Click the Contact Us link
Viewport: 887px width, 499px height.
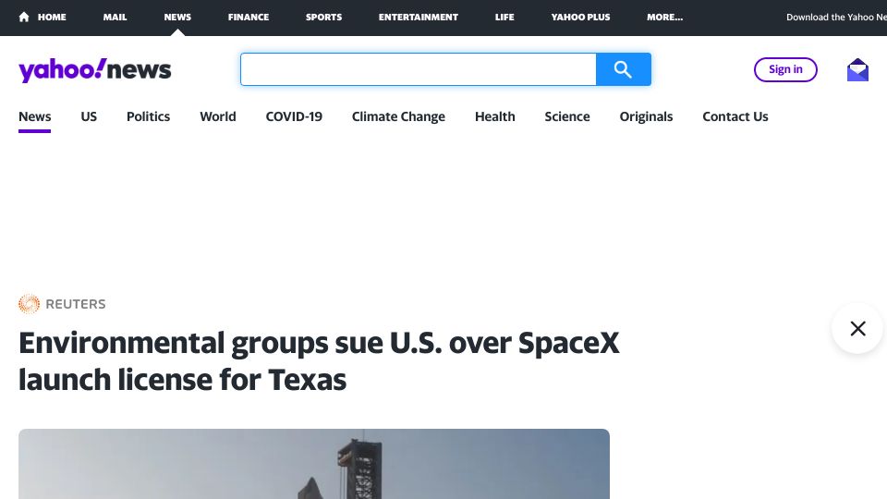pyautogui.click(x=735, y=116)
